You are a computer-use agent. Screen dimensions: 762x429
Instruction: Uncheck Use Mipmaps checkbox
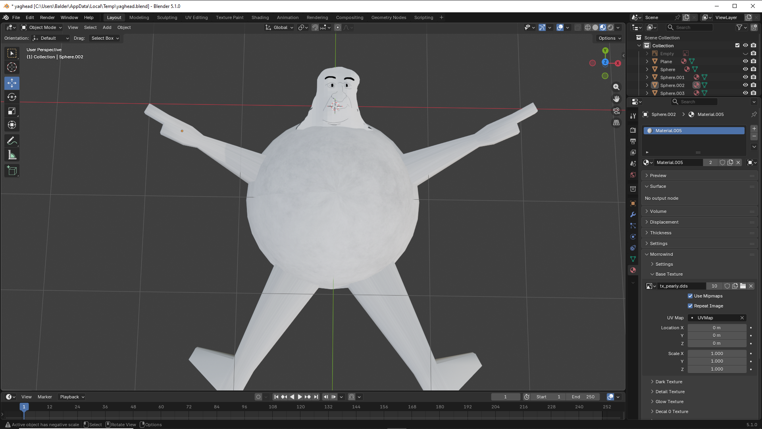(690, 296)
